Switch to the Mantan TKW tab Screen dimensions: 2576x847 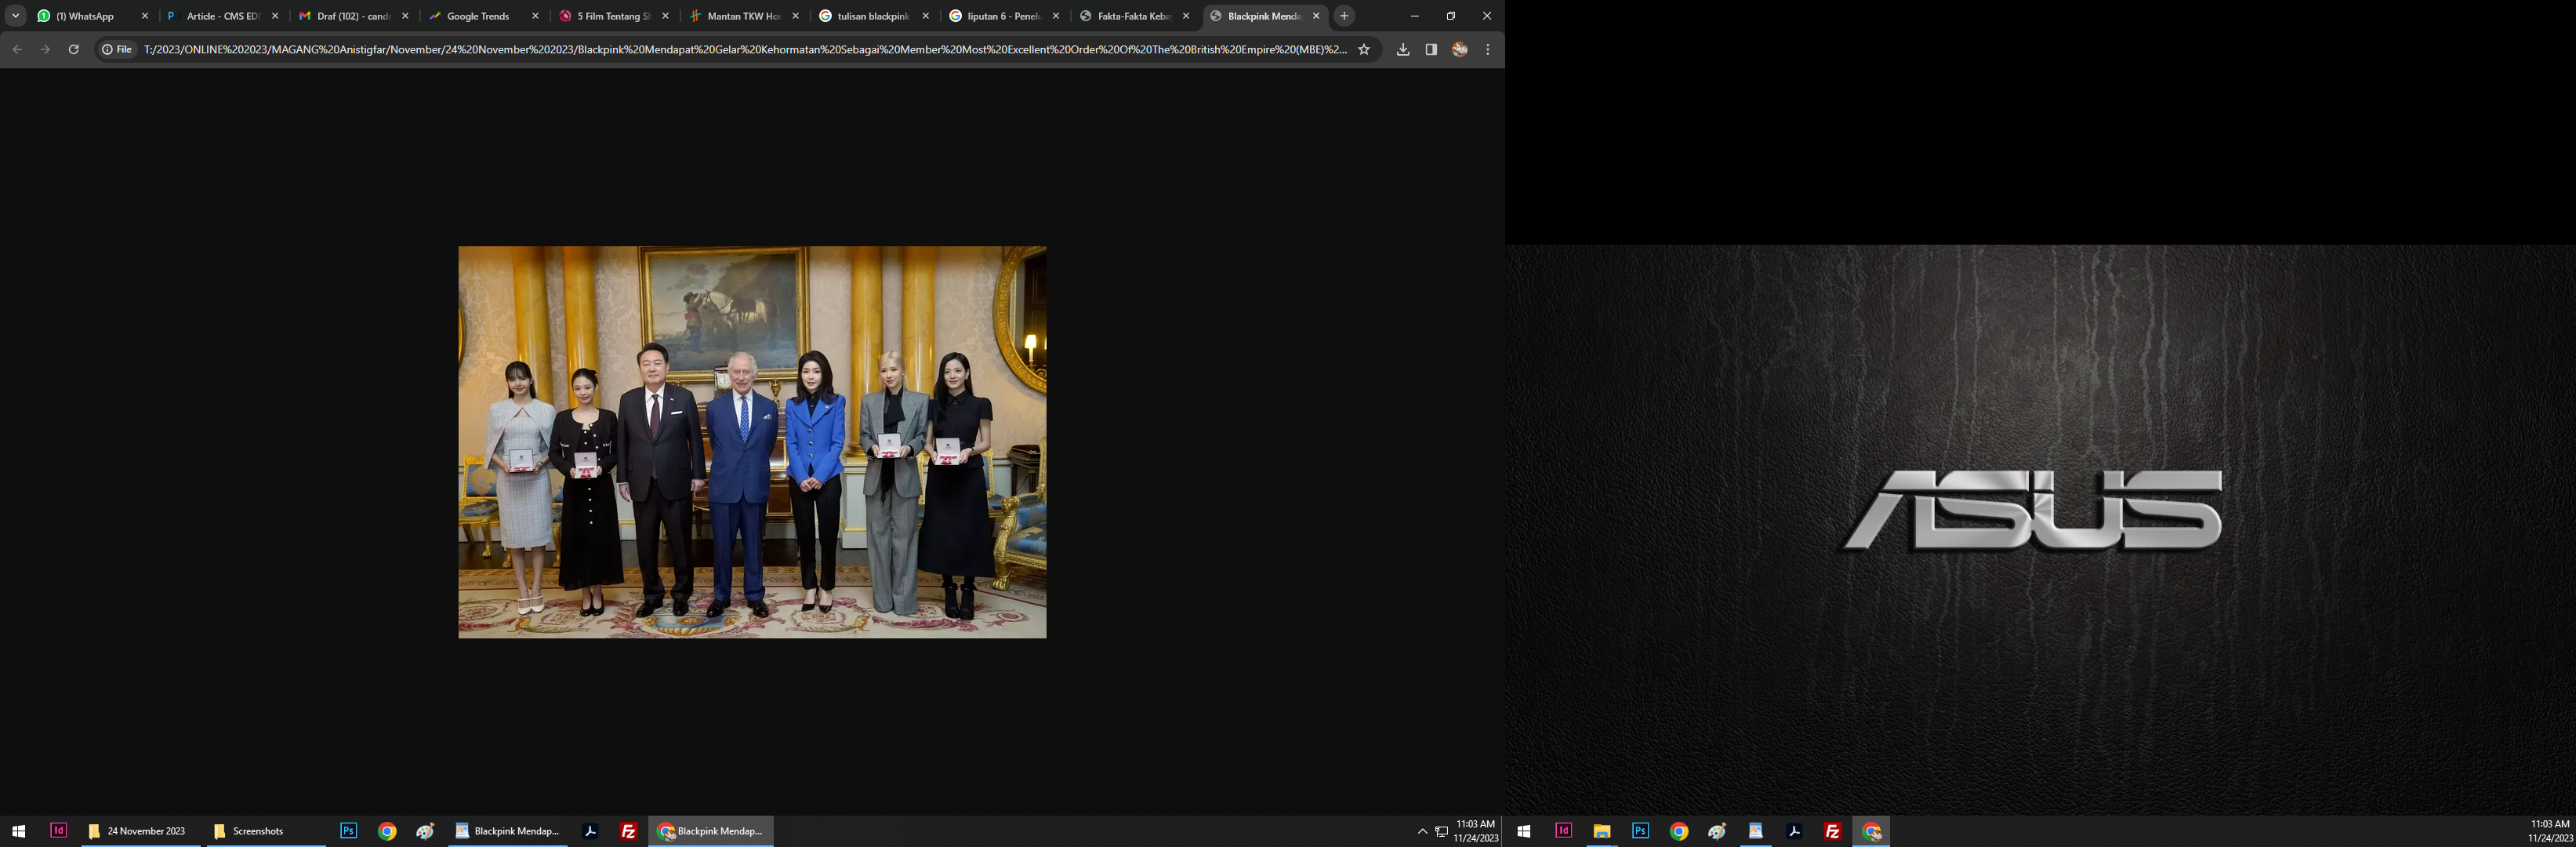[742, 16]
